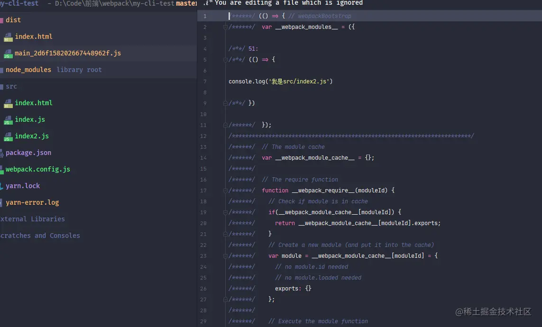
Task: Click the __webpack_modules__ variable name
Action: coord(306,27)
